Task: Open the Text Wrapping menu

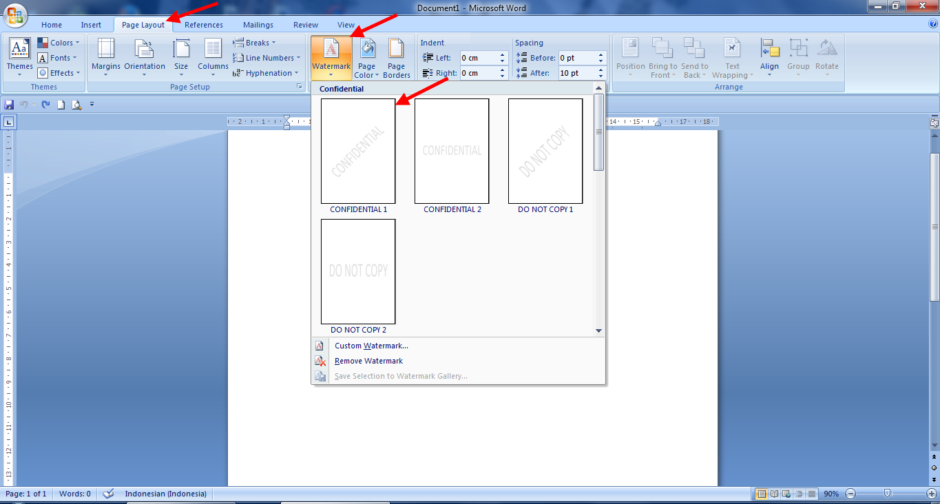Action: [733, 58]
